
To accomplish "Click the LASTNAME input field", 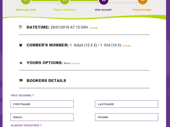I will coord(127,104).
